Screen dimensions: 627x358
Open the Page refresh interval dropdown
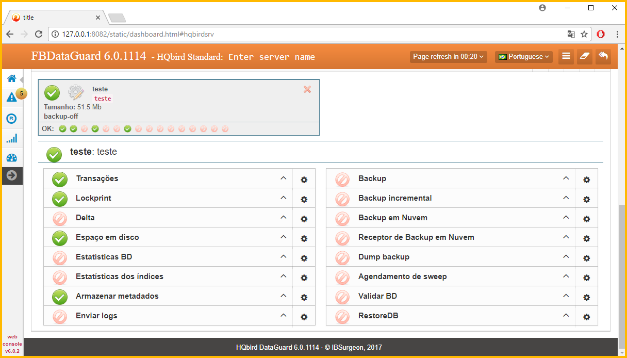449,57
